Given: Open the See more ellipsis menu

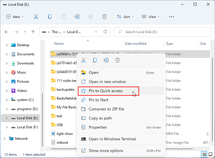Looking at the screenshot, I should [171, 17].
